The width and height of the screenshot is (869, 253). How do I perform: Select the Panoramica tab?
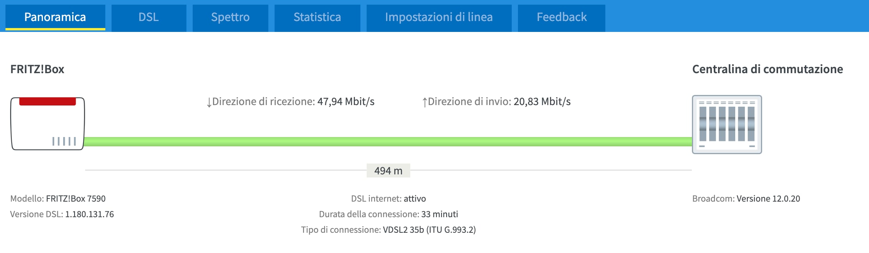[x=55, y=18]
